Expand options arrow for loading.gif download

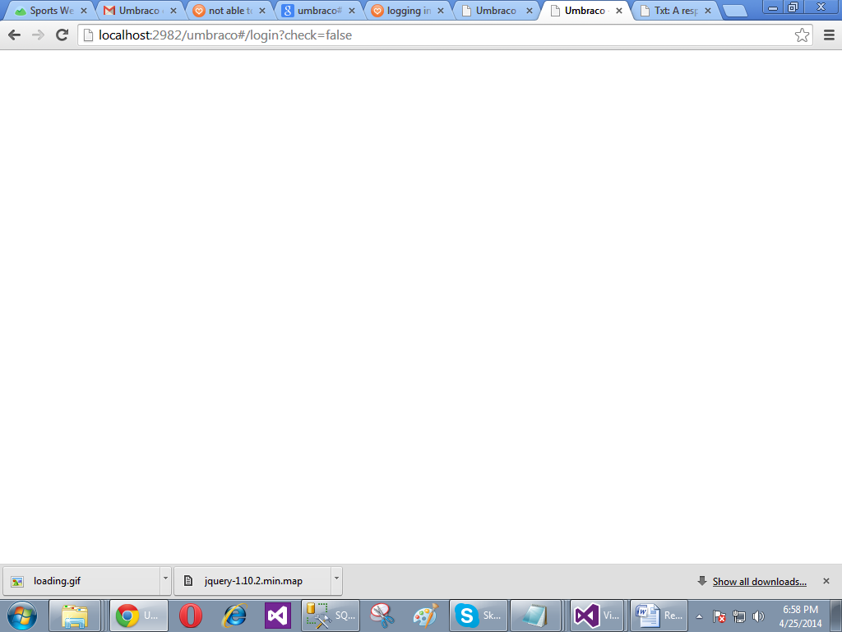165,580
